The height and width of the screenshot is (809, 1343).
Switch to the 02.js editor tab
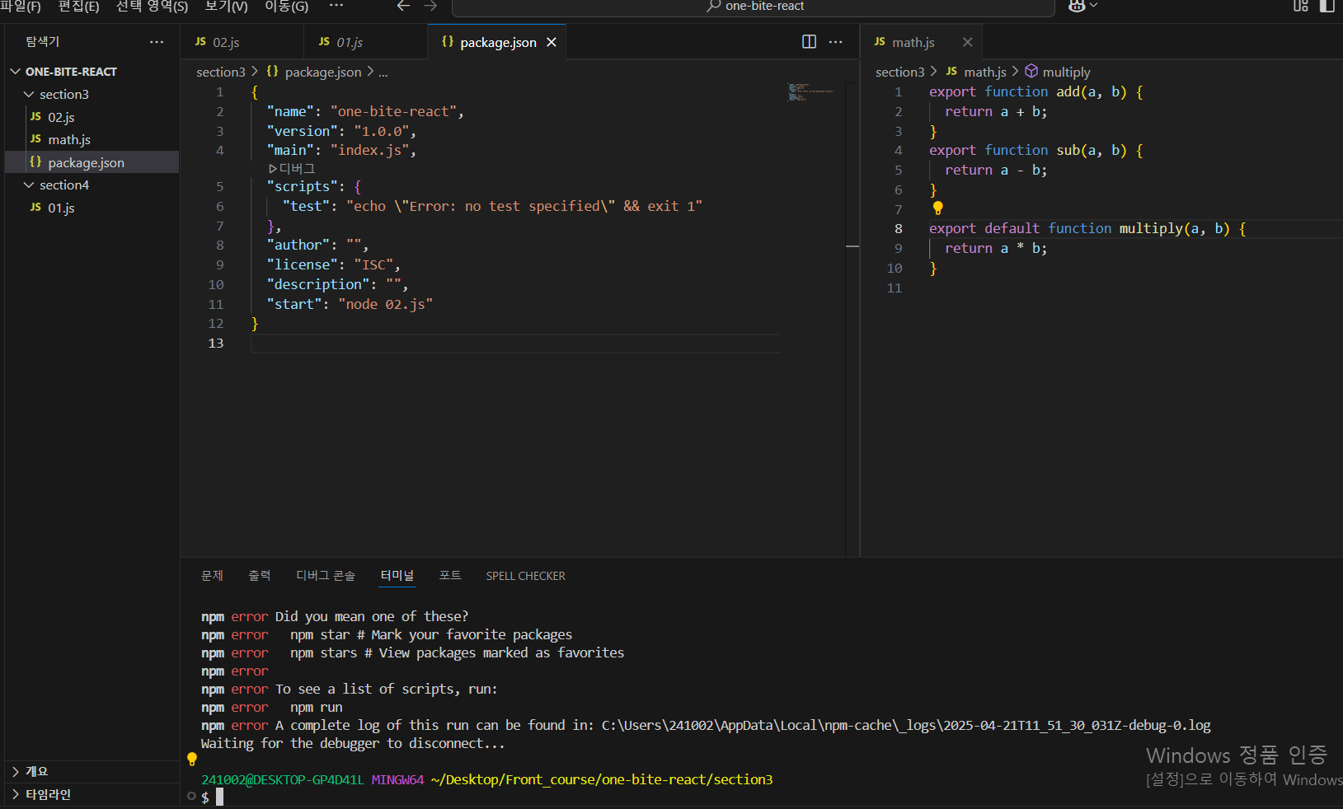tap(241, 42)
